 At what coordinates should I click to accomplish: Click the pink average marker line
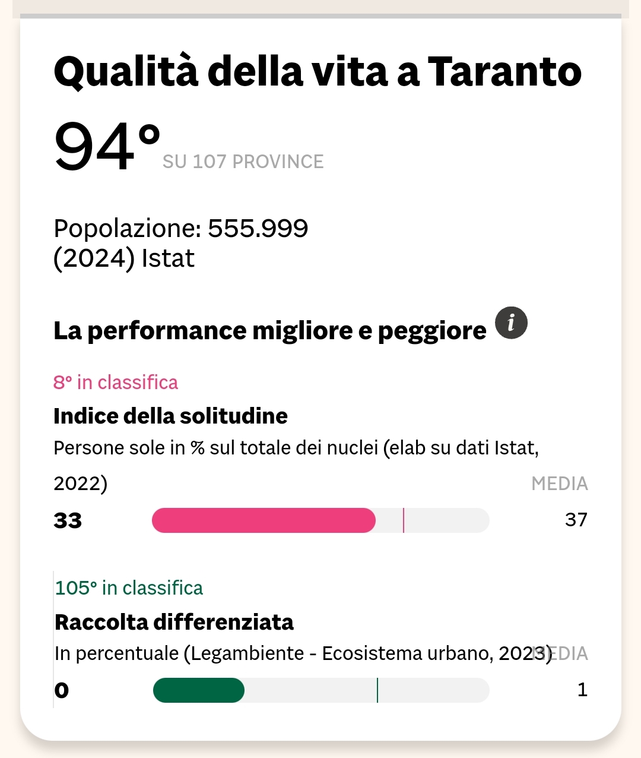[404, 520]
